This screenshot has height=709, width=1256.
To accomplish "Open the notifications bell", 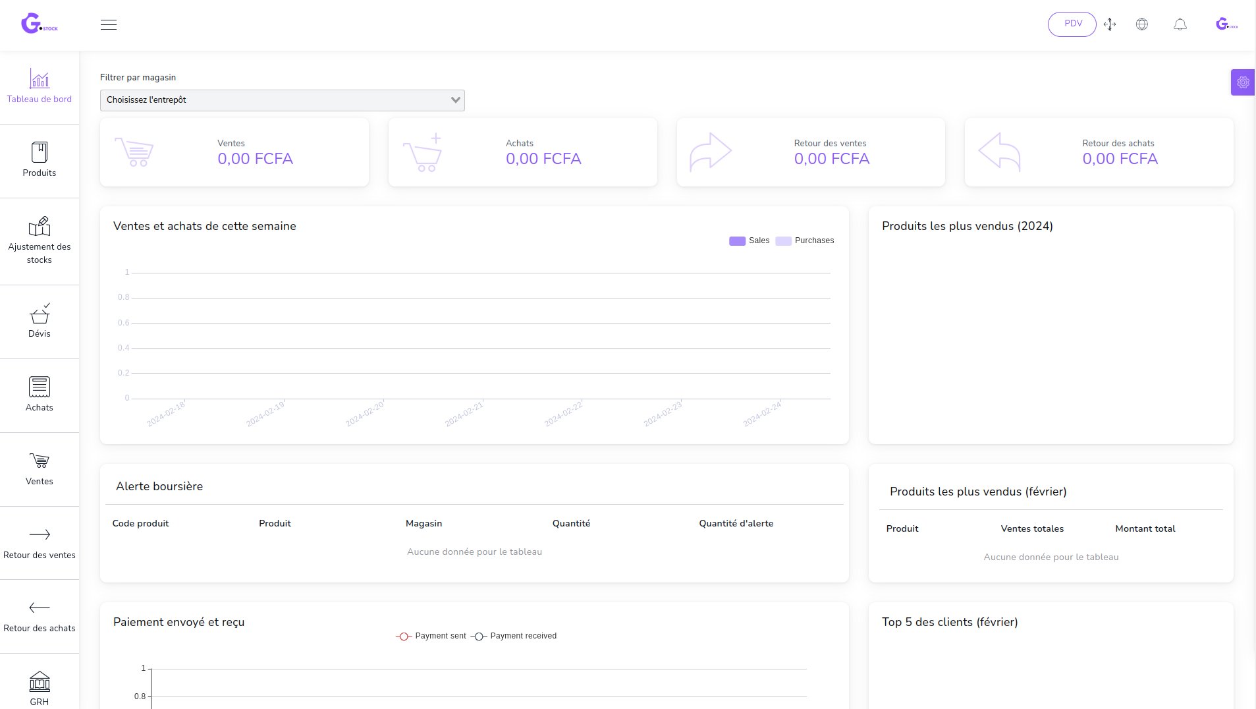I will [x=1180, y=24].
